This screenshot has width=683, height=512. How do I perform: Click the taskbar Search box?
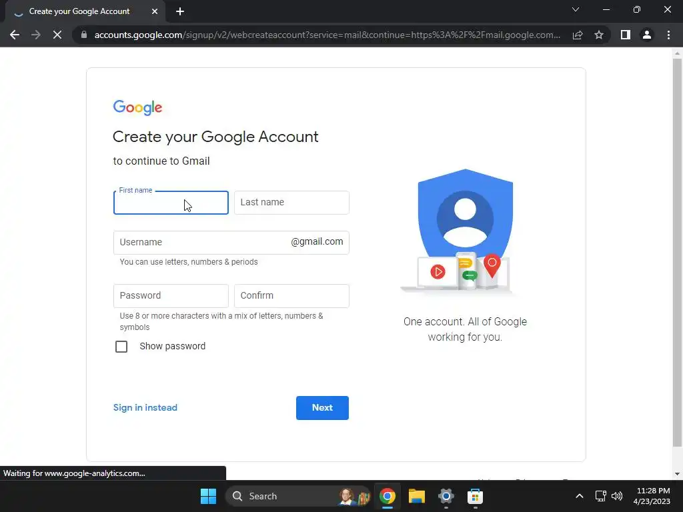tap(298, 496)
